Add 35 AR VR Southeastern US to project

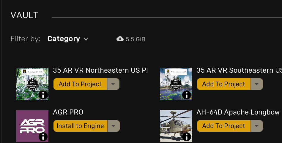pos(224,84)
